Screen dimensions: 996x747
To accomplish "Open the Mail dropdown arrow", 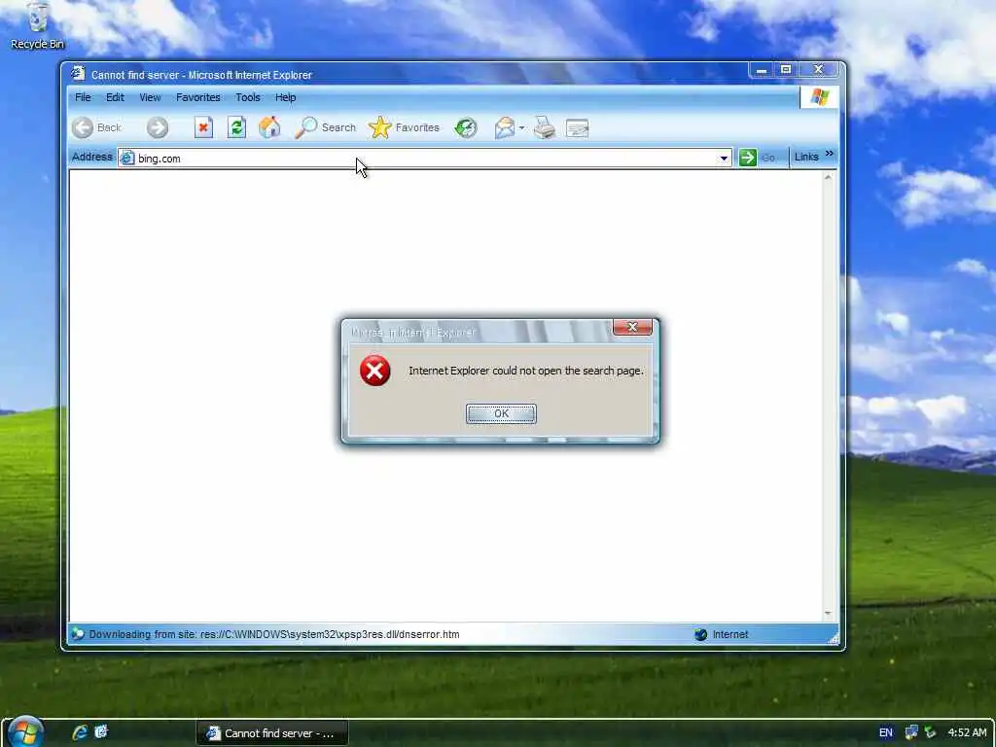I will 521,127.
